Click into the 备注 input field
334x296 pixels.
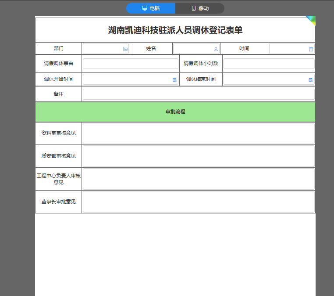[x=199, y=94]
